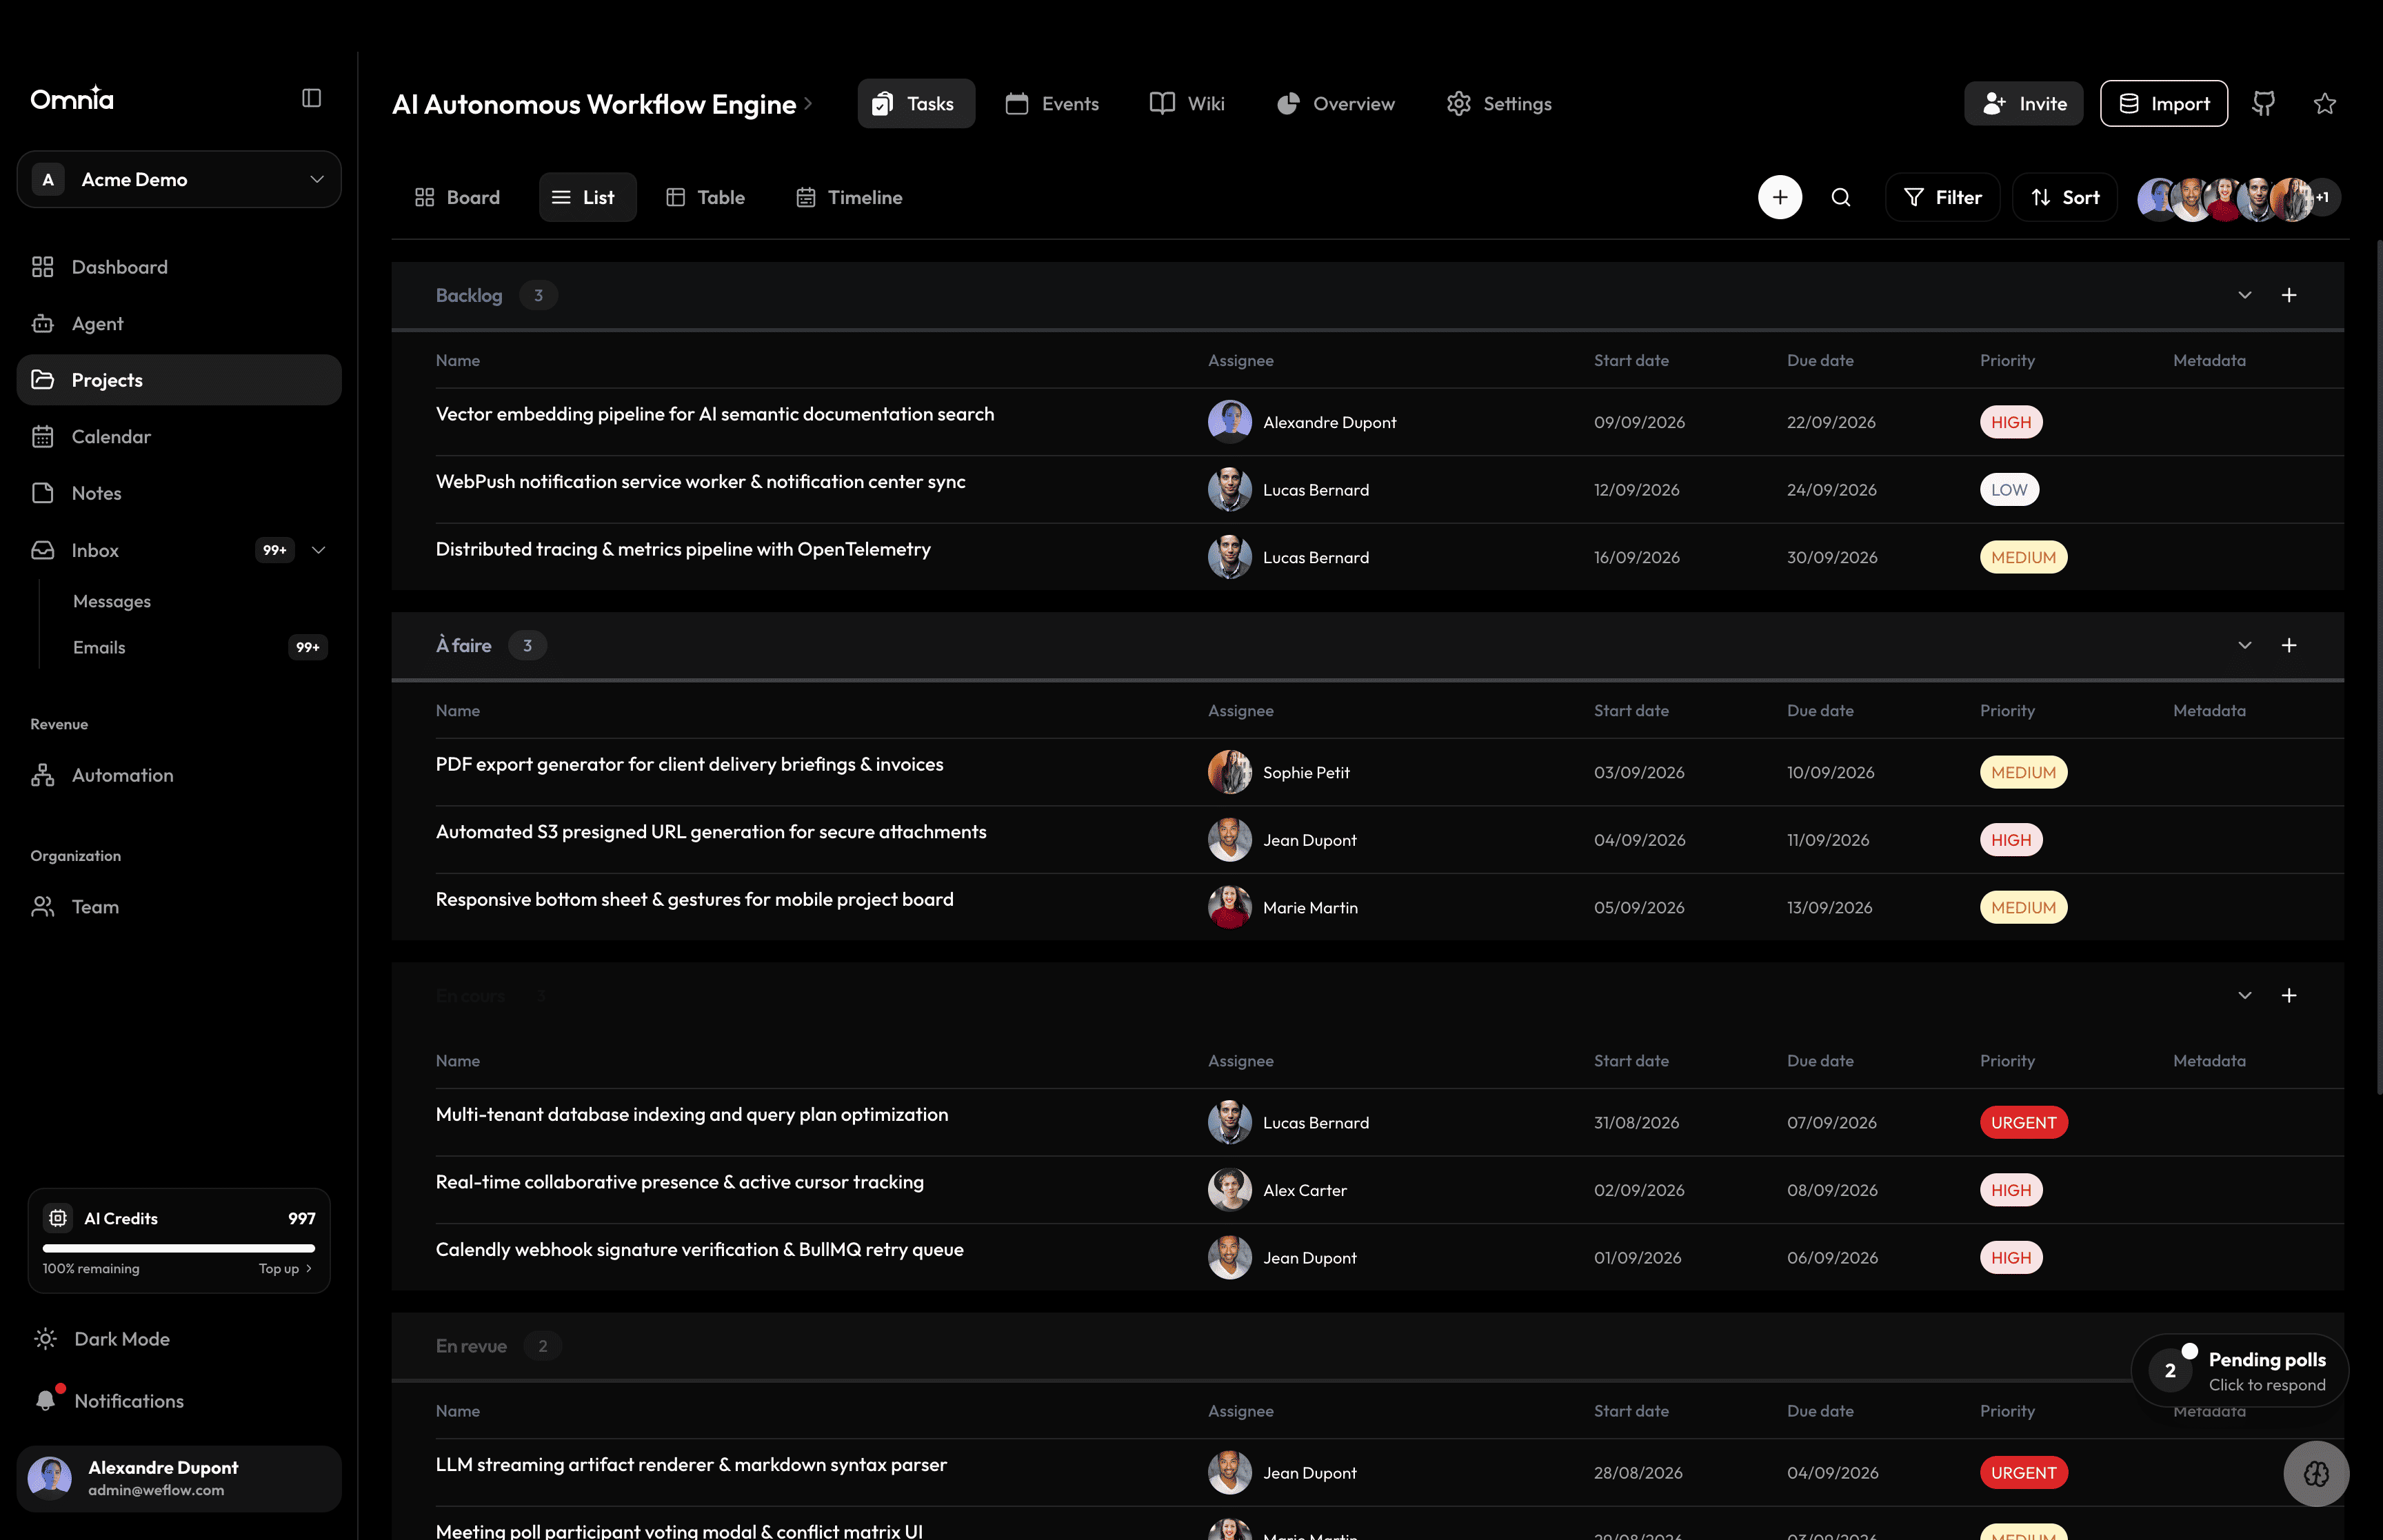Open the Sort options
2383x1540 pixels.
pyautogui.click(x=2064, y=197)
